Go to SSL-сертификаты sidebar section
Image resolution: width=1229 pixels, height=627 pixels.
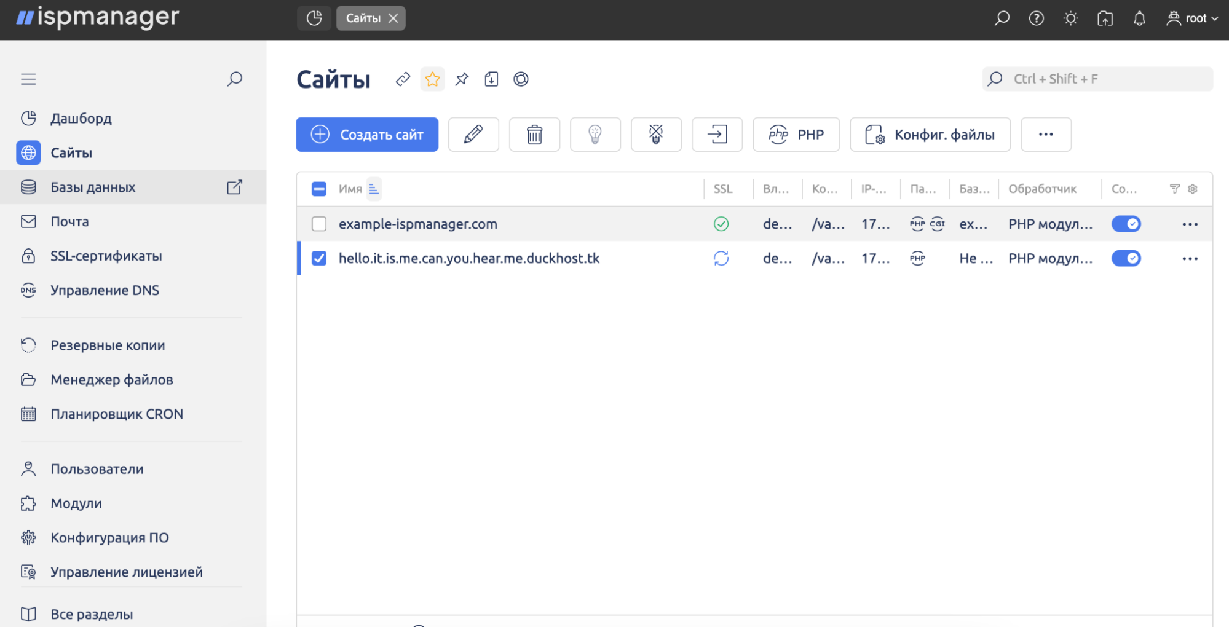(106, 256)
